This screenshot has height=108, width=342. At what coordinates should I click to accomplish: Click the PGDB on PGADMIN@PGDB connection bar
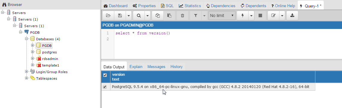(222, 25)
